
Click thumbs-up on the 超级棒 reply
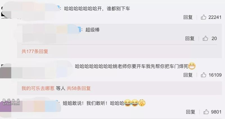click(x=205, y=38)
